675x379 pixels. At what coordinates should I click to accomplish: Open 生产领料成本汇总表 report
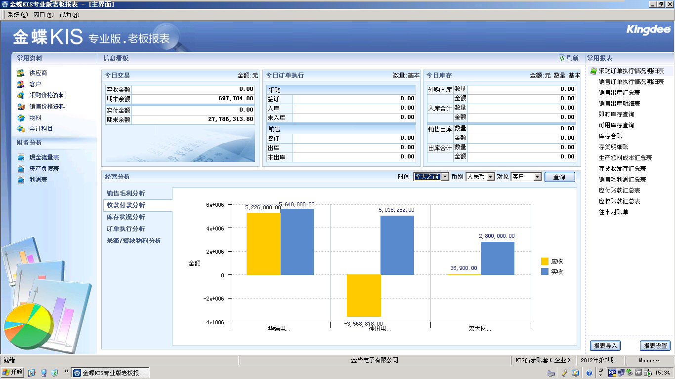[x=625, y=158]
